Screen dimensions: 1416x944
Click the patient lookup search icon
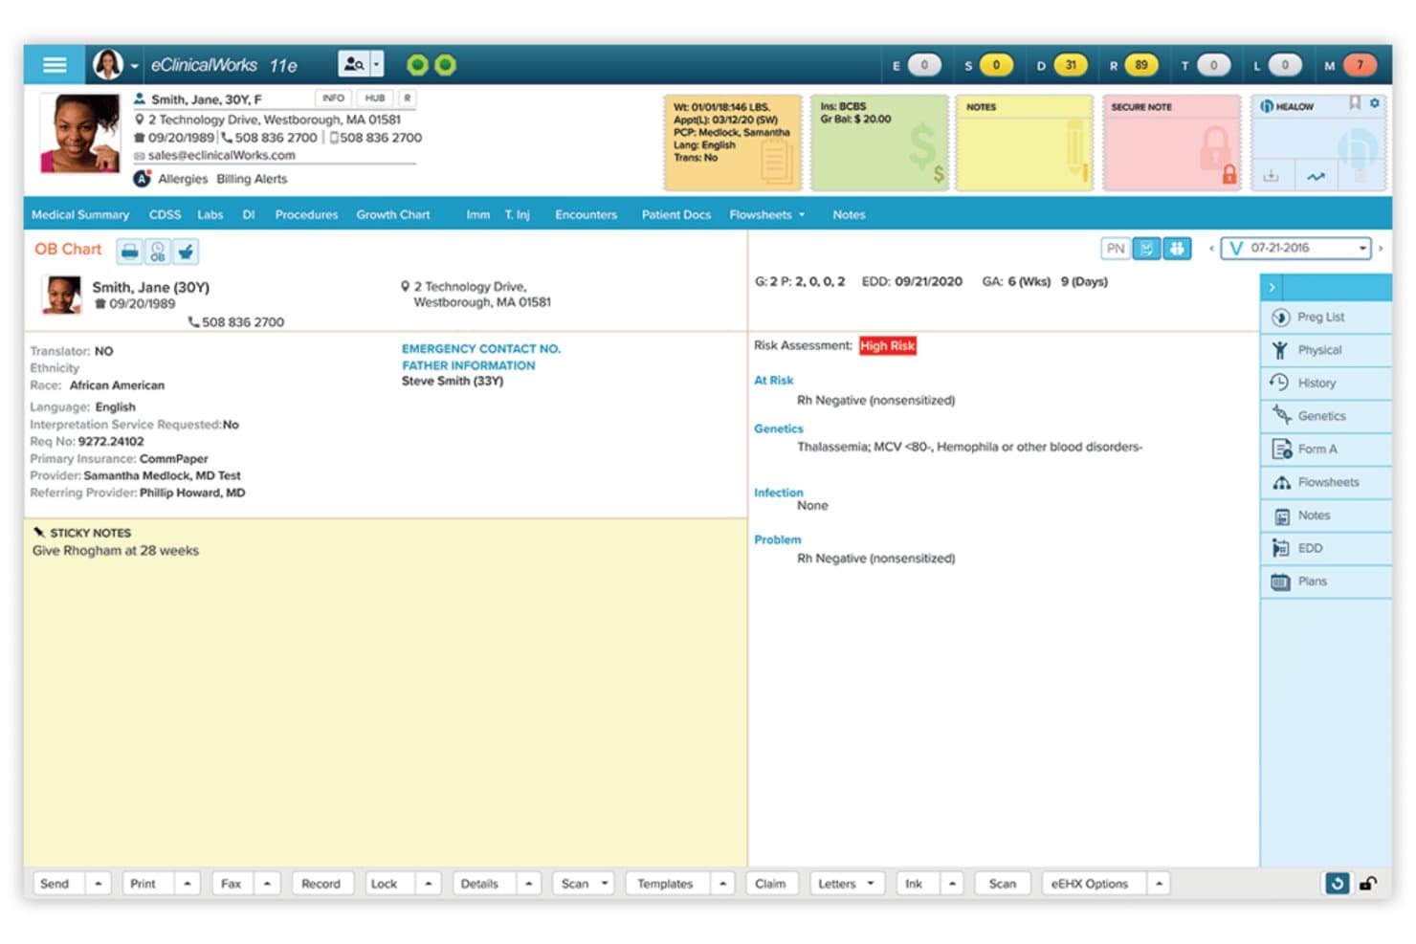[x=353, y=64]
